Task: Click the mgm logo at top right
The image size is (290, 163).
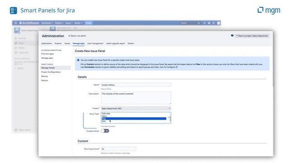Action: tap(269, 10)
